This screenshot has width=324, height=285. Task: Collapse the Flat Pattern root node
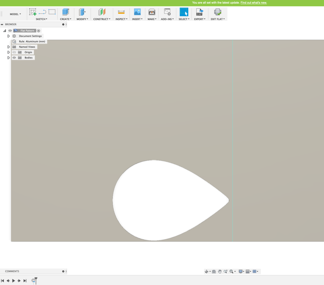[x=4, y=30]
